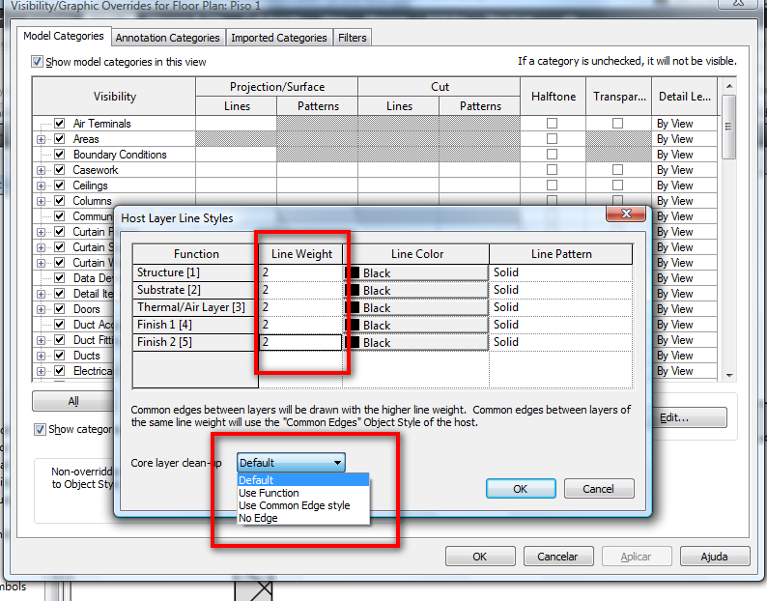Expand the Doors category tree
The width and height of the screenshot is (767, 601).
coord(42,309)
